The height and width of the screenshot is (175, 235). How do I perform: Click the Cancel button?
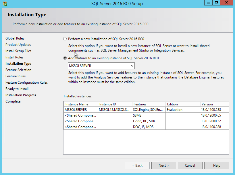point(190,166)
